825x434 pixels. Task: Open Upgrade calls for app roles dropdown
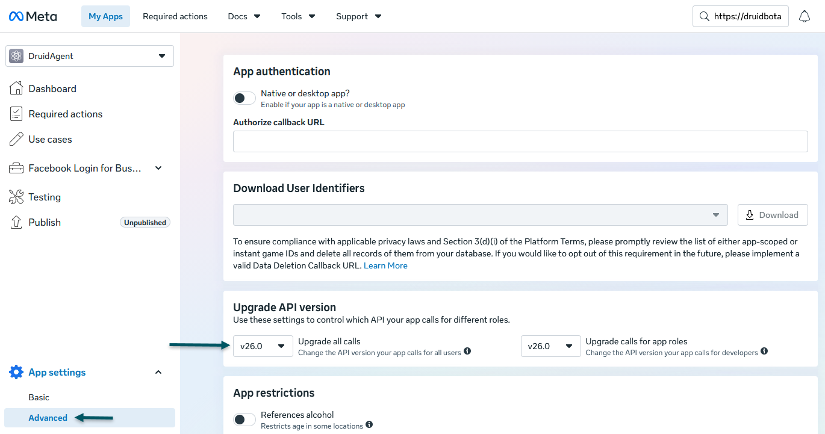point(551,346)
